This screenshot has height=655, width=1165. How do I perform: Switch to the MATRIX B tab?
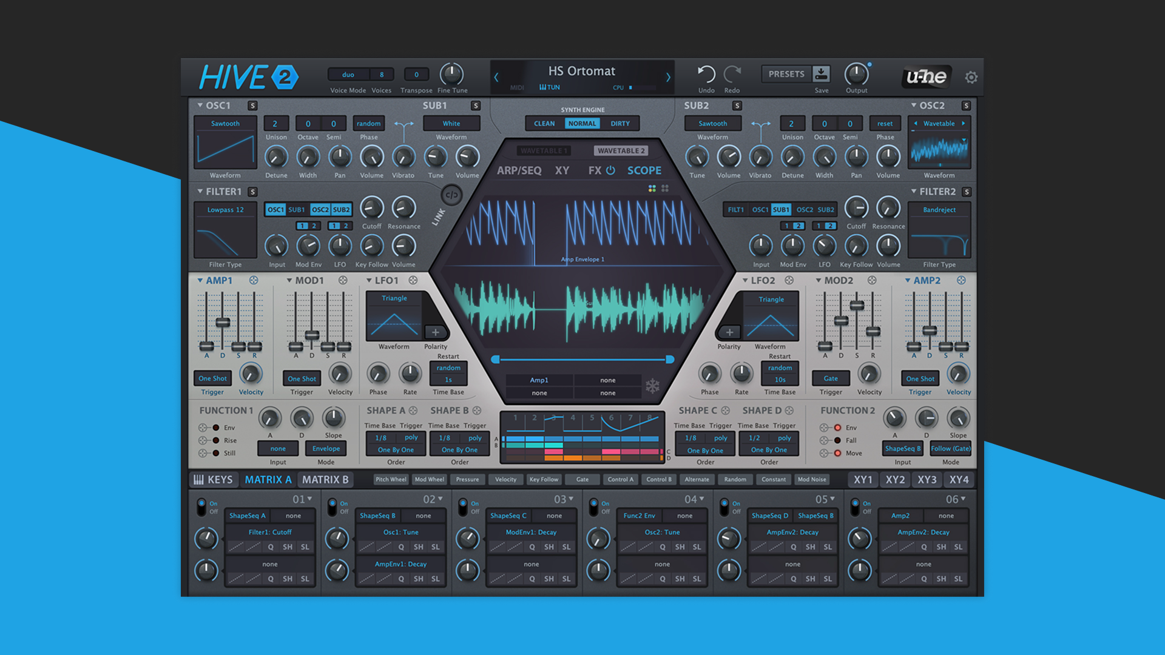point(325,479)
